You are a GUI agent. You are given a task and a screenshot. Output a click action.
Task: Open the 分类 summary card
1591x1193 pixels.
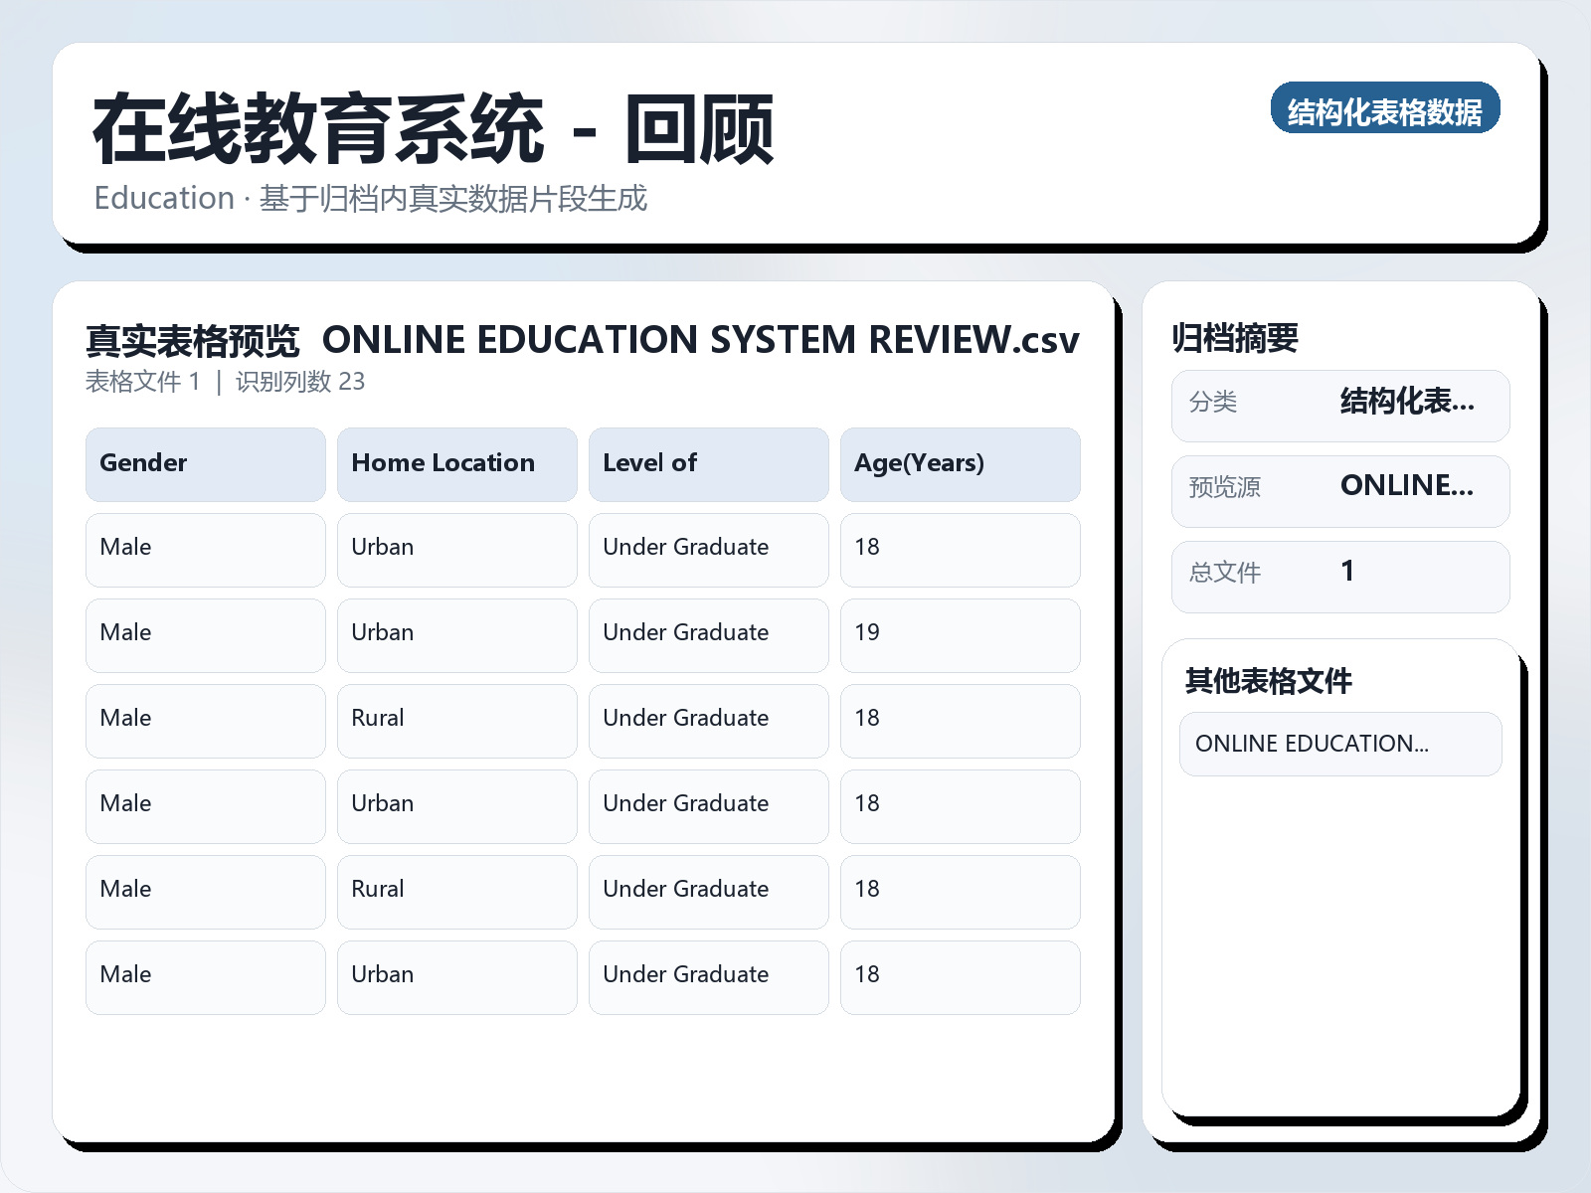(1340, 405)
